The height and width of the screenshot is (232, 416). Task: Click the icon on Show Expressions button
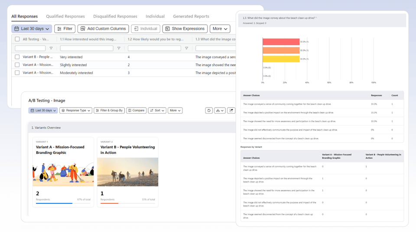click(167, 29)
